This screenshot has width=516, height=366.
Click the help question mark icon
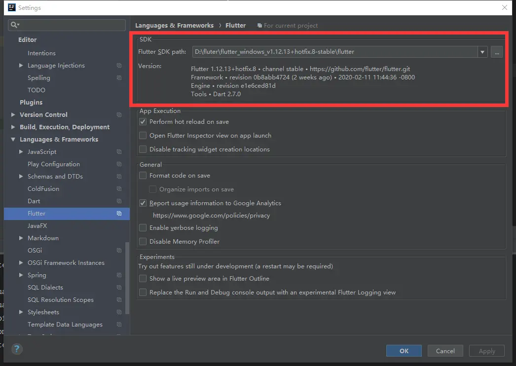[17, 349]
